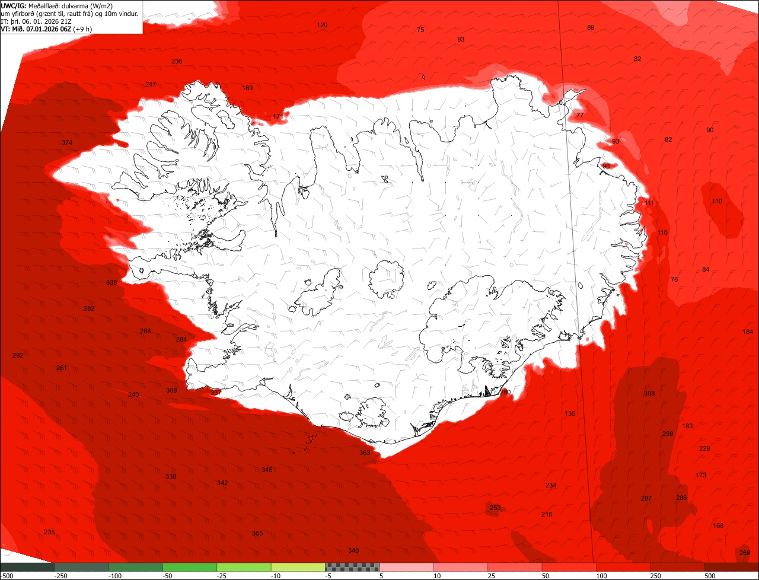The width and height of the screenshot is (759, 580).
Task: Pick the red 100 to 250 legend swatch
Action: (x=624, y=568)
